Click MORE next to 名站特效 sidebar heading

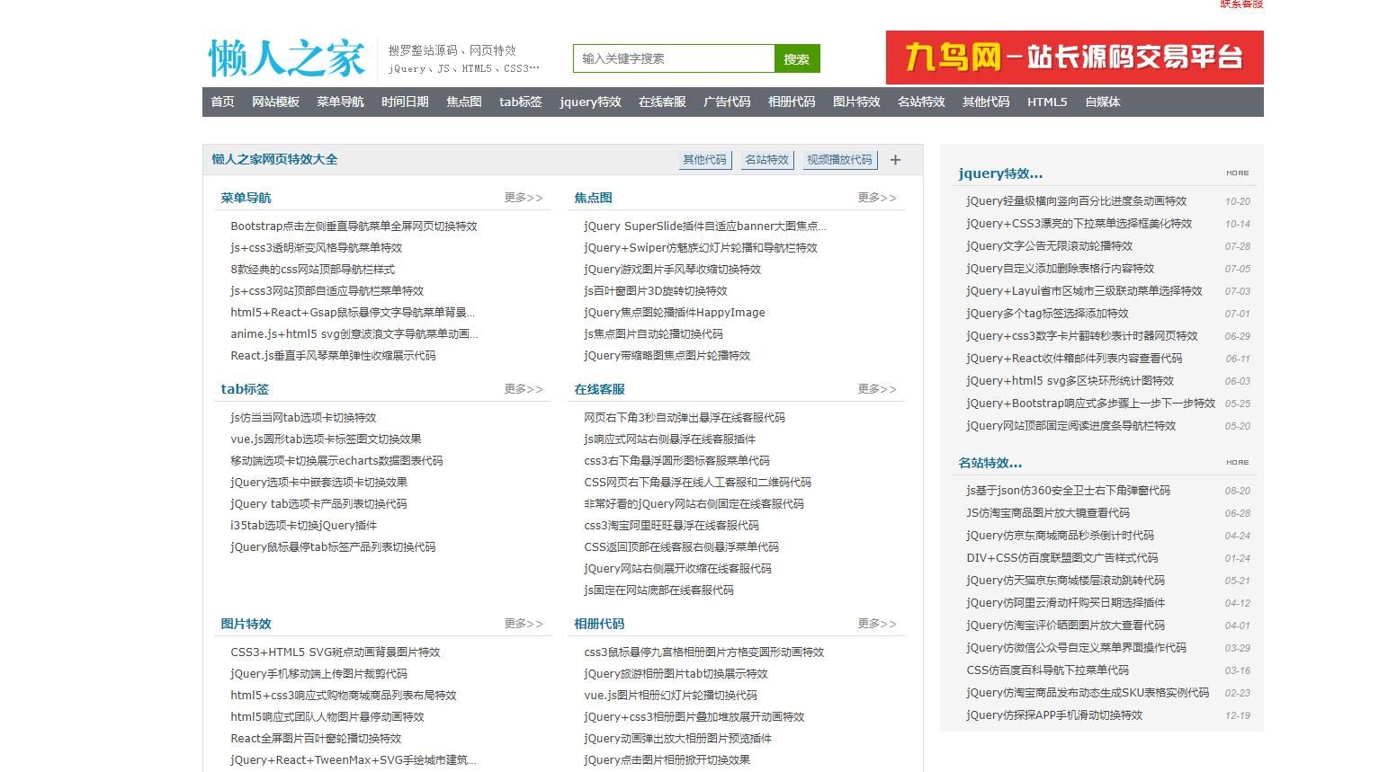[1238, 463]
